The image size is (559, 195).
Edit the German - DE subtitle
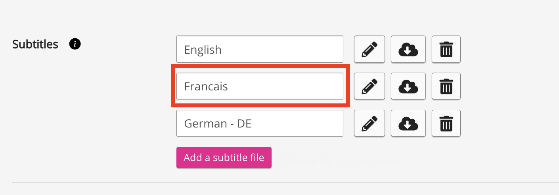click(369, 123)
